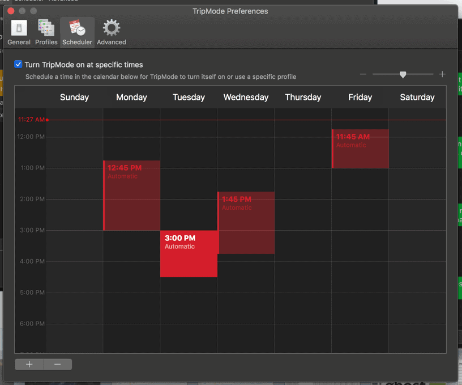462x385 pixels.
Task: Click the calendar zoom slider thumb
Action: point(403,74)
